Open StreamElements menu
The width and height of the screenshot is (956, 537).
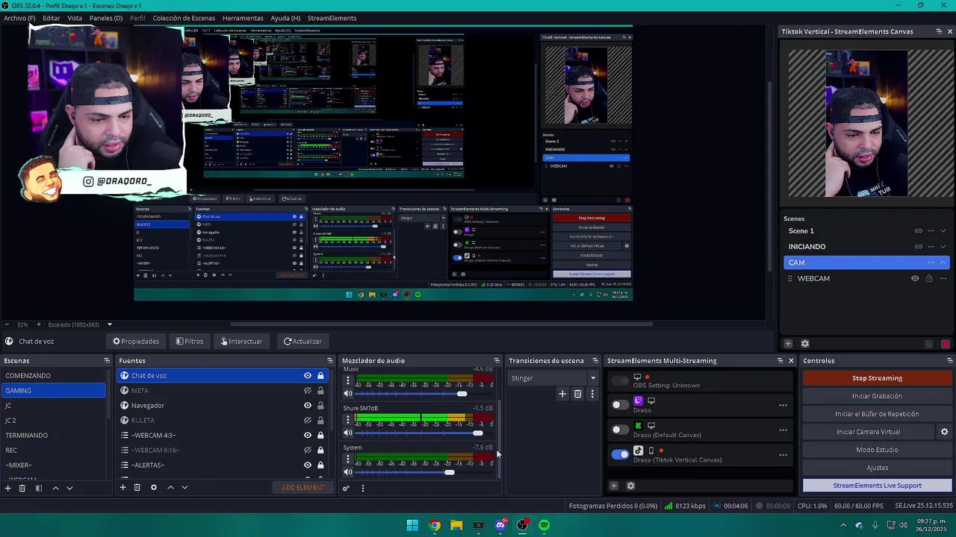332,18
